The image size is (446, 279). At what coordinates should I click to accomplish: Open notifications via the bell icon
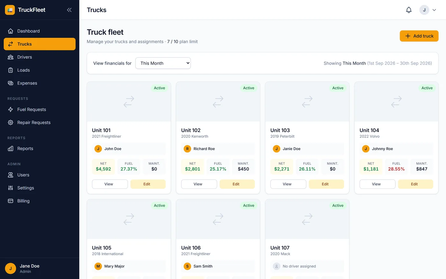[x=409, y=10]
